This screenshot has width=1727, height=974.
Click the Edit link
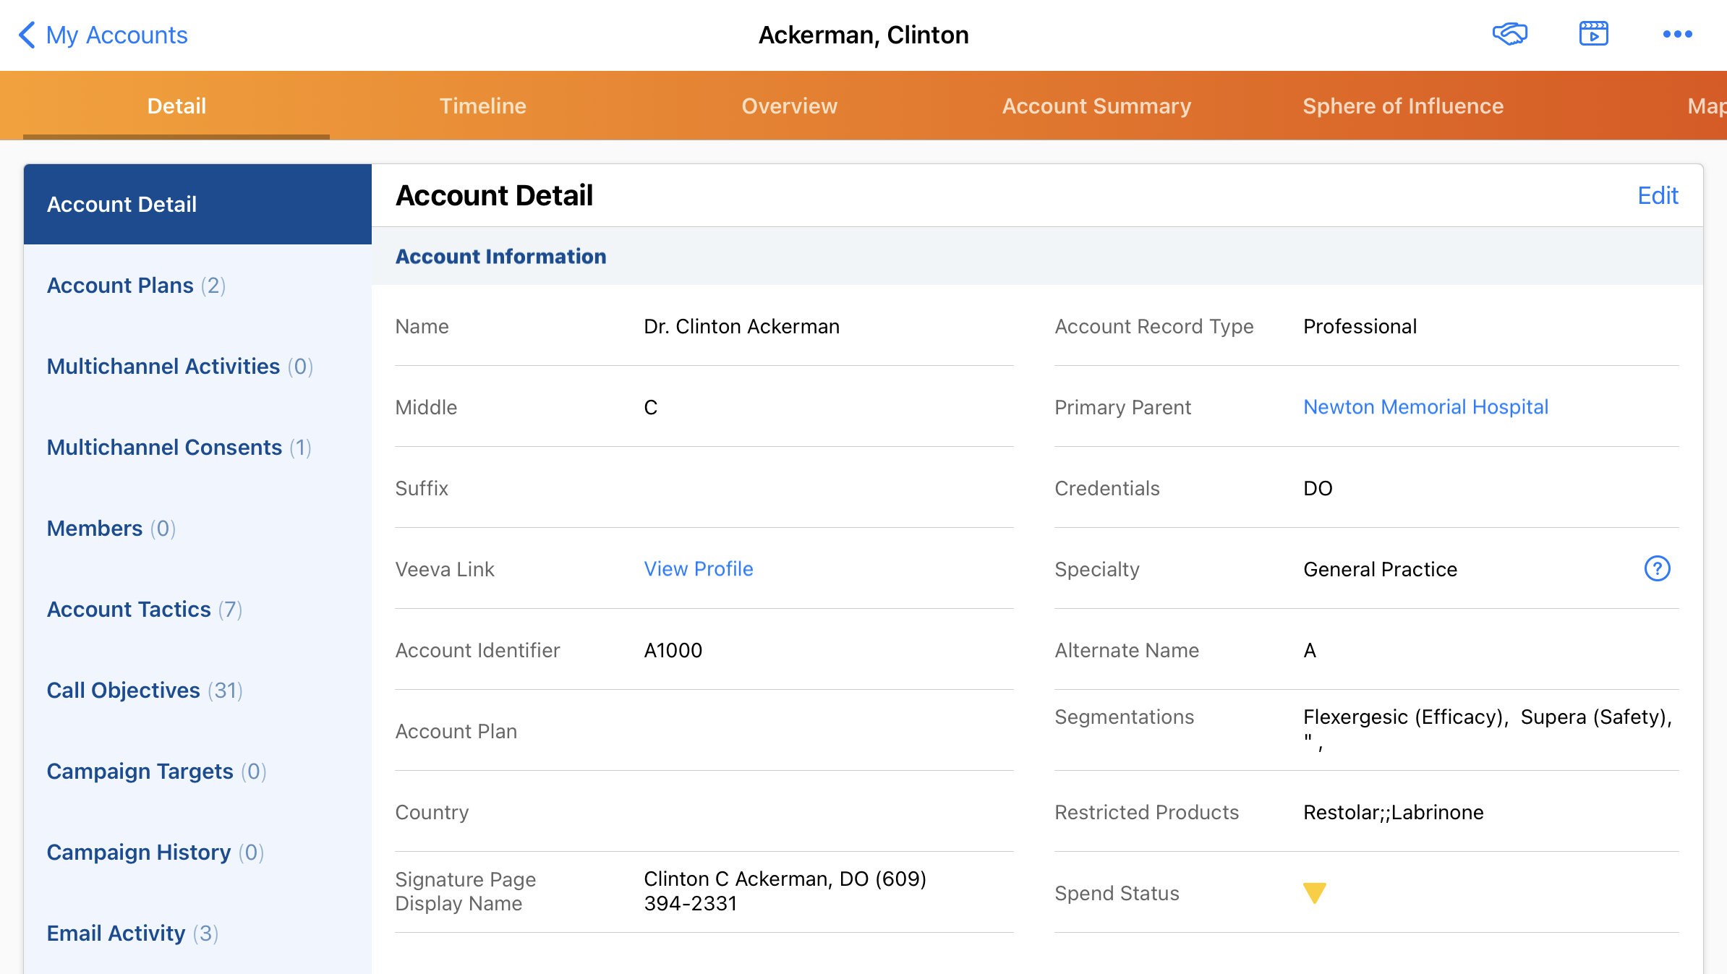pos(1658,195)
